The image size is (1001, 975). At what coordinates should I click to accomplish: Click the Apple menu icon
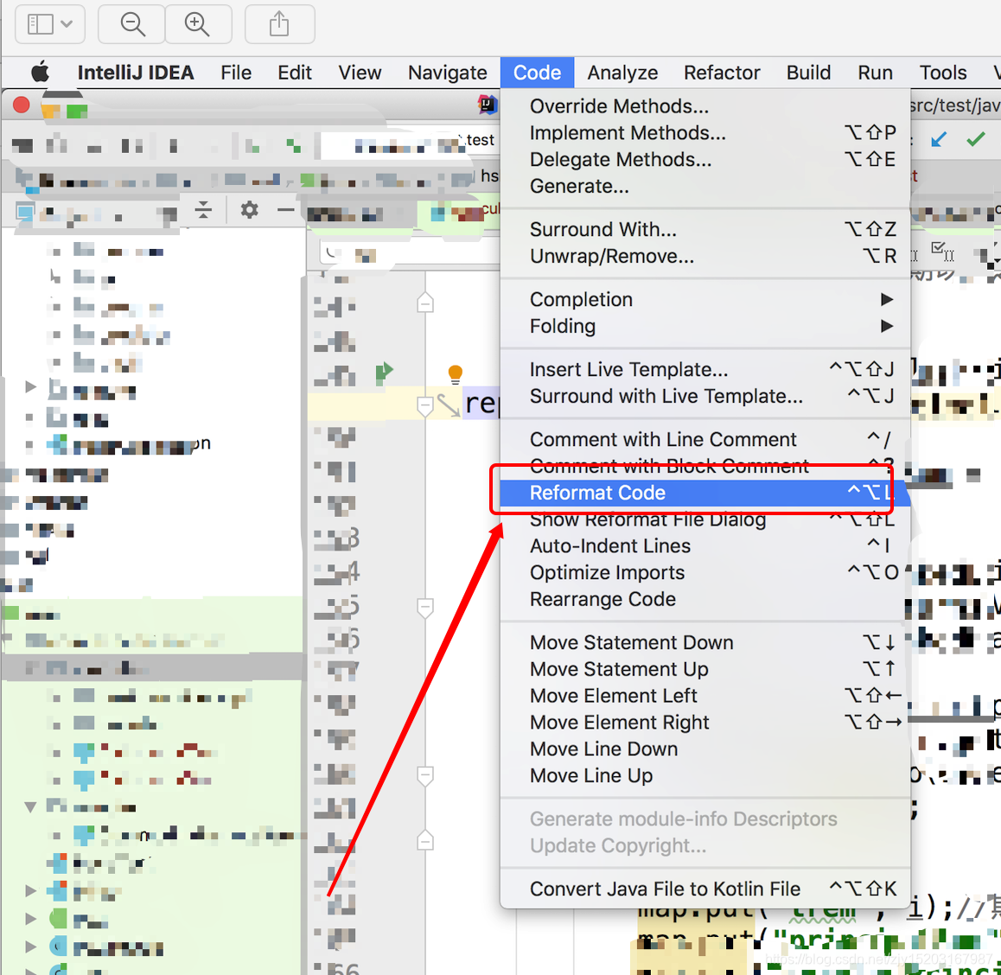pos(40,72)
